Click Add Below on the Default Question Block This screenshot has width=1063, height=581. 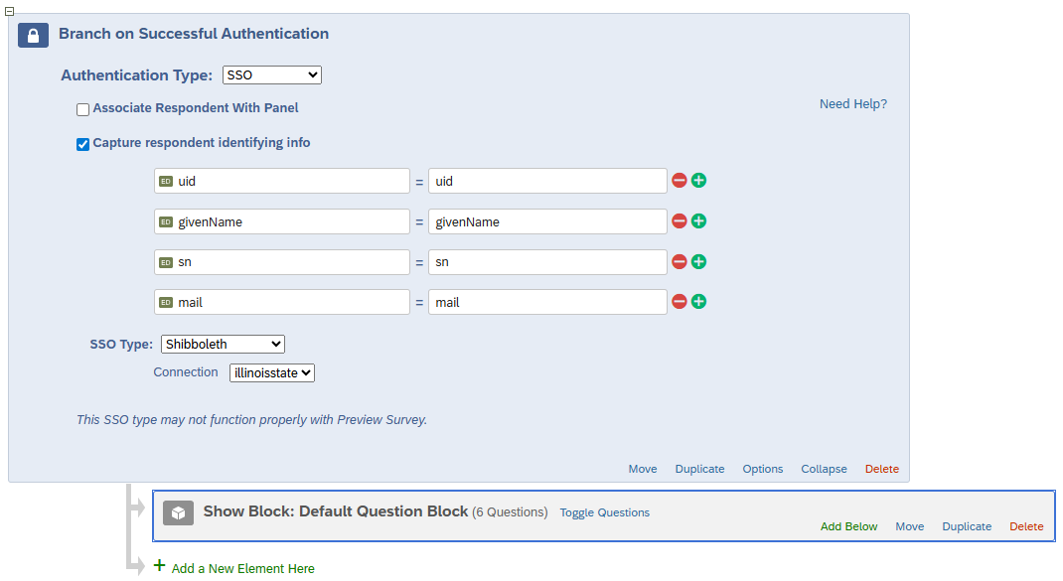848,526
